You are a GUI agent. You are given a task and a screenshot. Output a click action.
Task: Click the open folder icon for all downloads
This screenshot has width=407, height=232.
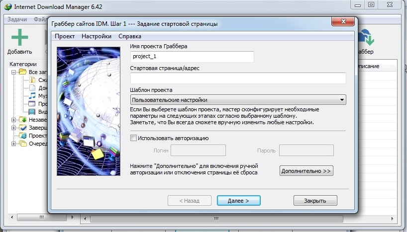23,72
